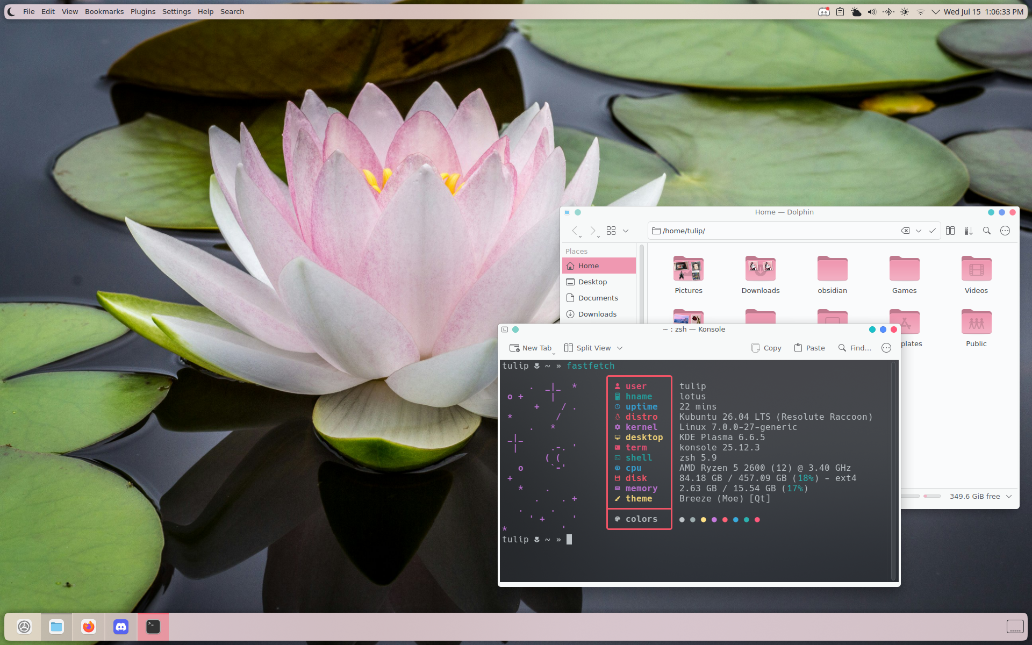Expand the Split View dropdown arrow

[x=620, y=348]
